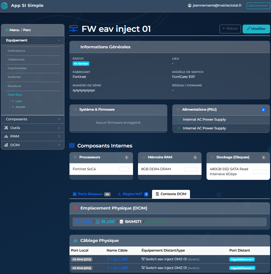Click the DCIM building icon
The image size is (271, 274).
coord(6,145)
